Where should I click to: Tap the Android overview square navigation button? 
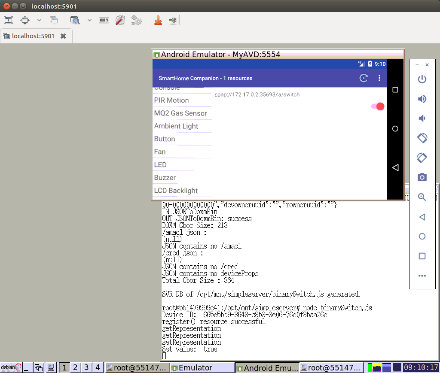(x=395, y=90)
